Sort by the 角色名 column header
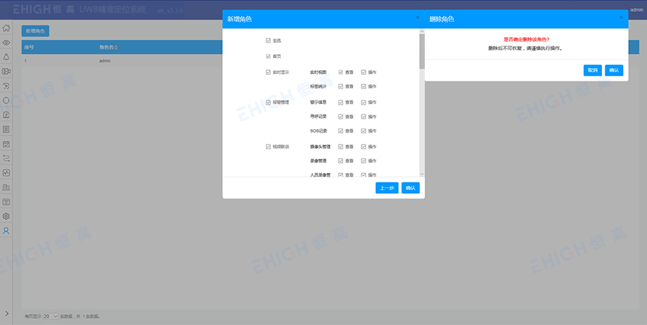Image resolution: width=647 pixels, height=325 pixels. coord(108,48)
